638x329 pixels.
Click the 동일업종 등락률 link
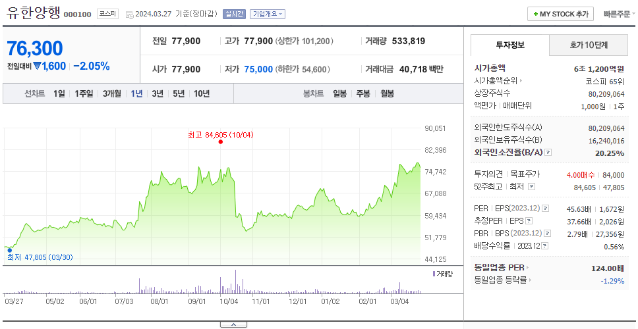500,280
